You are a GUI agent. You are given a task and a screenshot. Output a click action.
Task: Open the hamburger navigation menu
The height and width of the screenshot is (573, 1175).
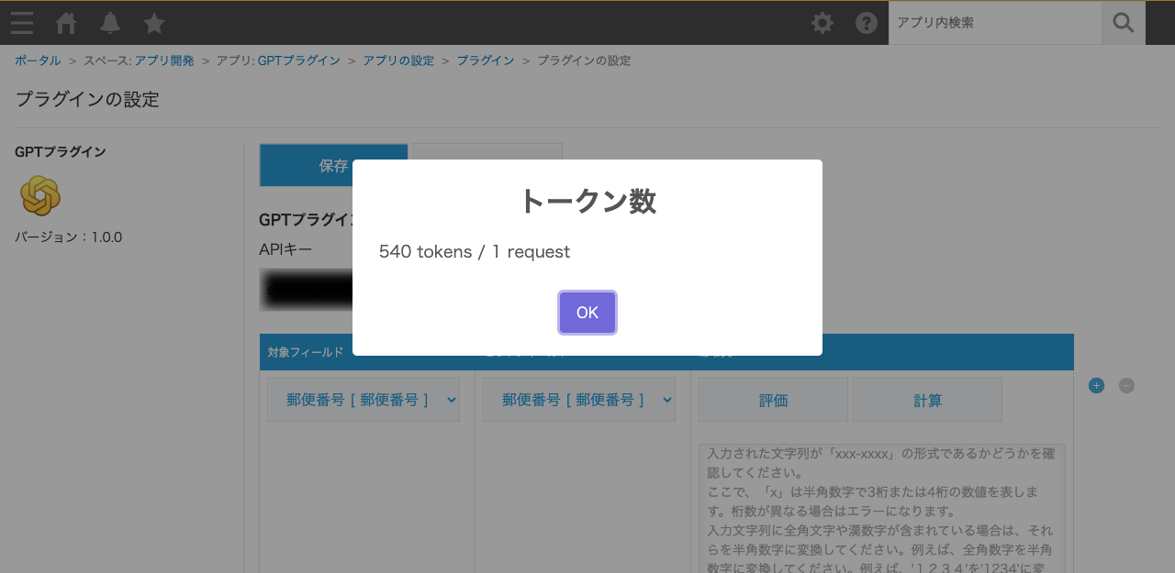(x=21, y=23)
